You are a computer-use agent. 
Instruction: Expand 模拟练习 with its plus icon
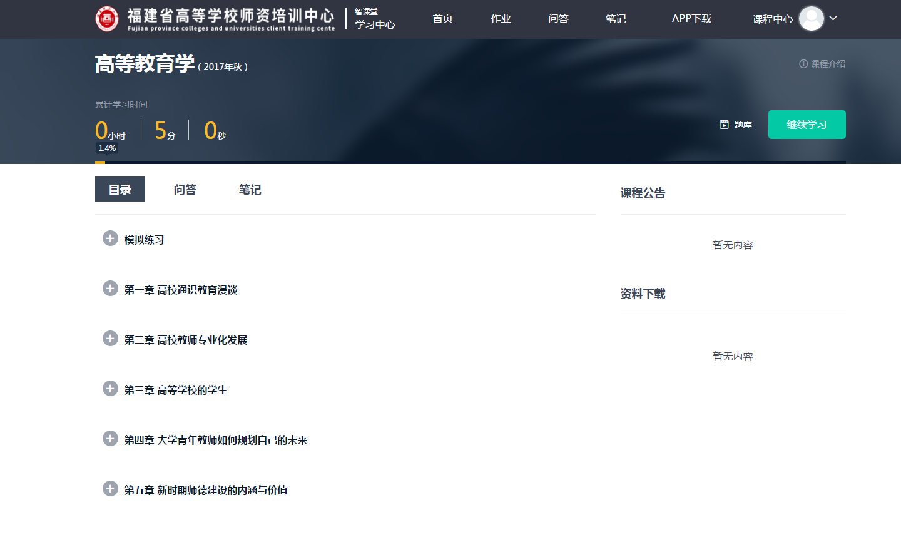[110, 238]
